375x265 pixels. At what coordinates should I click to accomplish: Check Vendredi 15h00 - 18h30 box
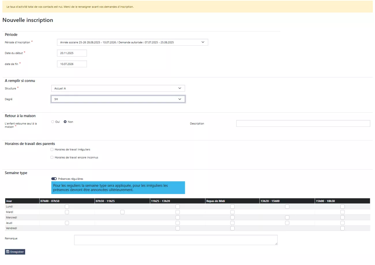pos(342,228)
